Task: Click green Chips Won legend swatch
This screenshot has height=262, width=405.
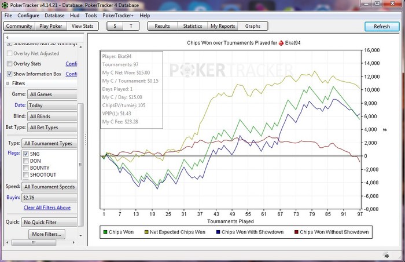Action: (x=105, y=232)
